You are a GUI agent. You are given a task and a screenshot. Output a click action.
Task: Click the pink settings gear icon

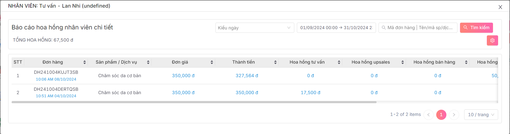(492, 40)
